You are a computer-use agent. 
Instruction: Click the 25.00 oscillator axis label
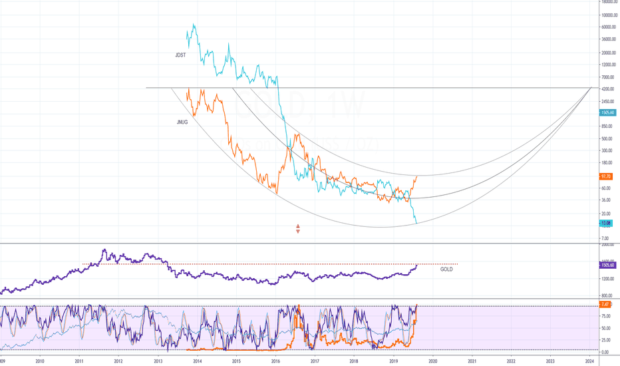click(606, 340)
